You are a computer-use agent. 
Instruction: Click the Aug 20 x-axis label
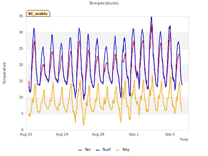[26, 134]
